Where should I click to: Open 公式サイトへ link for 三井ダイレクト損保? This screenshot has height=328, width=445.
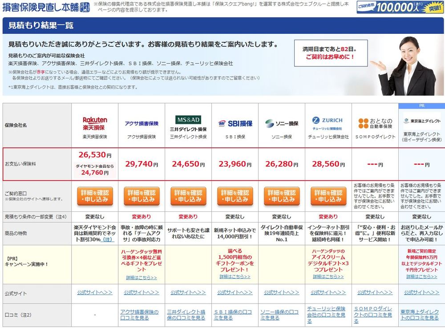pos(188,292)
